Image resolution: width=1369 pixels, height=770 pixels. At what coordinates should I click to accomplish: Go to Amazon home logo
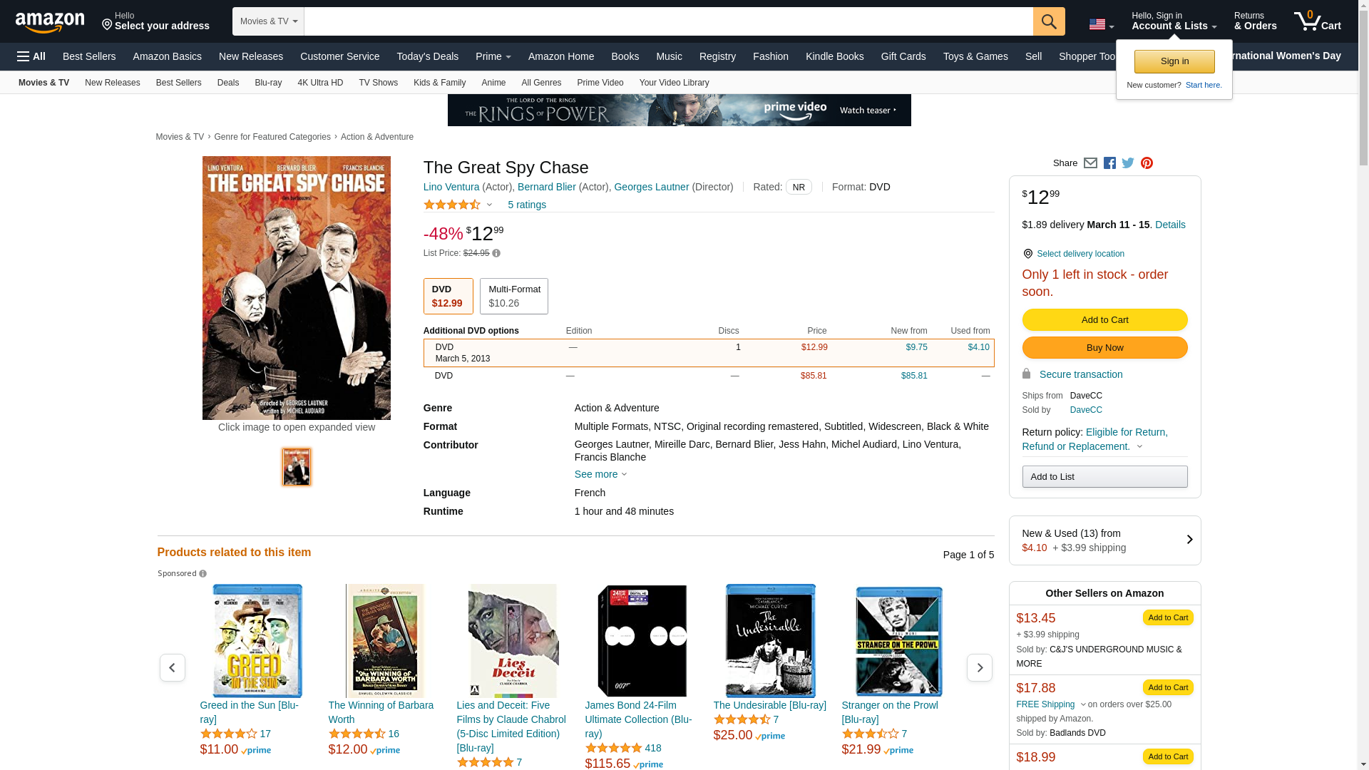[50, 22]
